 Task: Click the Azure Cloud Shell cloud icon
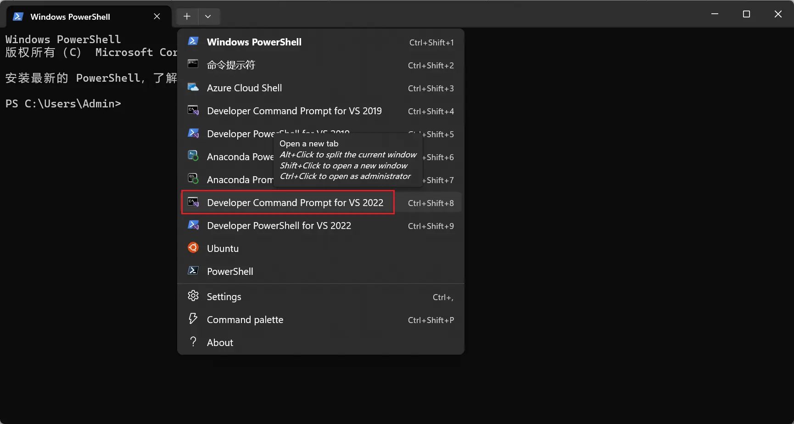pos(193,87)
